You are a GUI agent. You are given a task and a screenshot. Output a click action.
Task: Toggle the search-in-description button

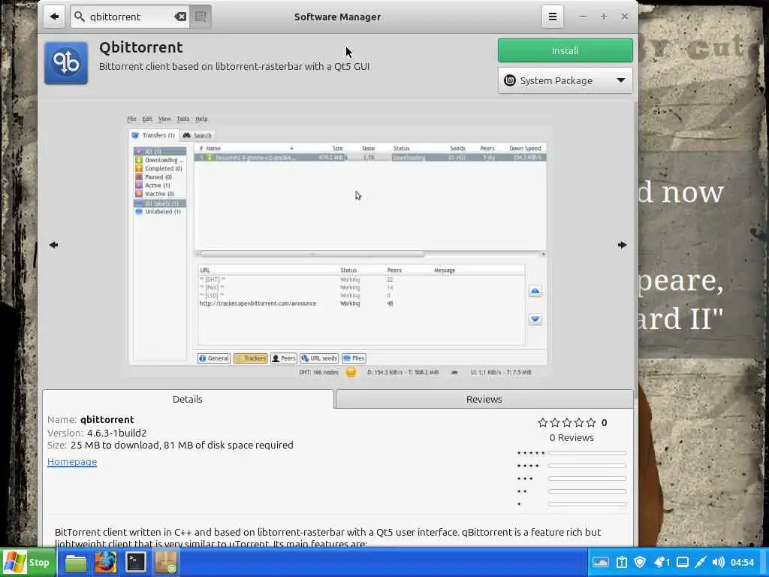pos(201,17)
